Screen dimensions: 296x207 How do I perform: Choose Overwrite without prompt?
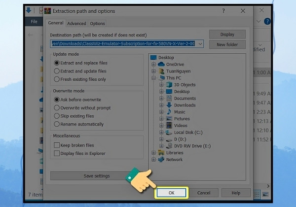pos(82,108)
